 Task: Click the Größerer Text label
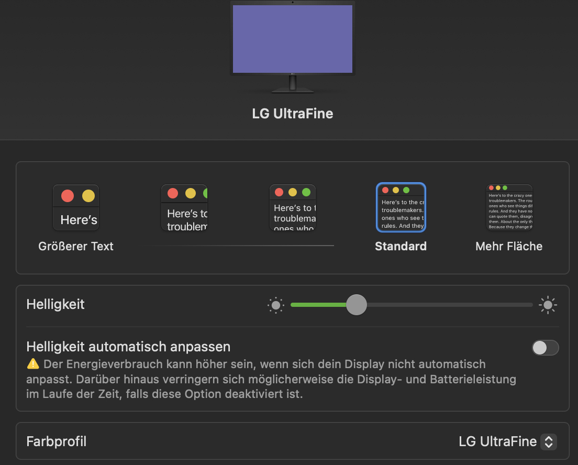tap(76, 246)
